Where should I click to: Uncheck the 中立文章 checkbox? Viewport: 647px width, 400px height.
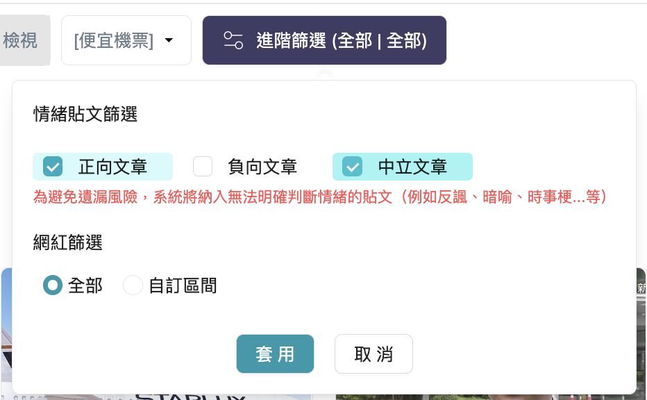pyautogui.click(x=353, y=167)
